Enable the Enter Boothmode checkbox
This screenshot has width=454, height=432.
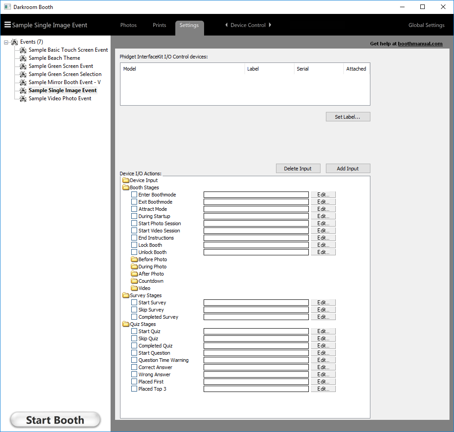134,195
